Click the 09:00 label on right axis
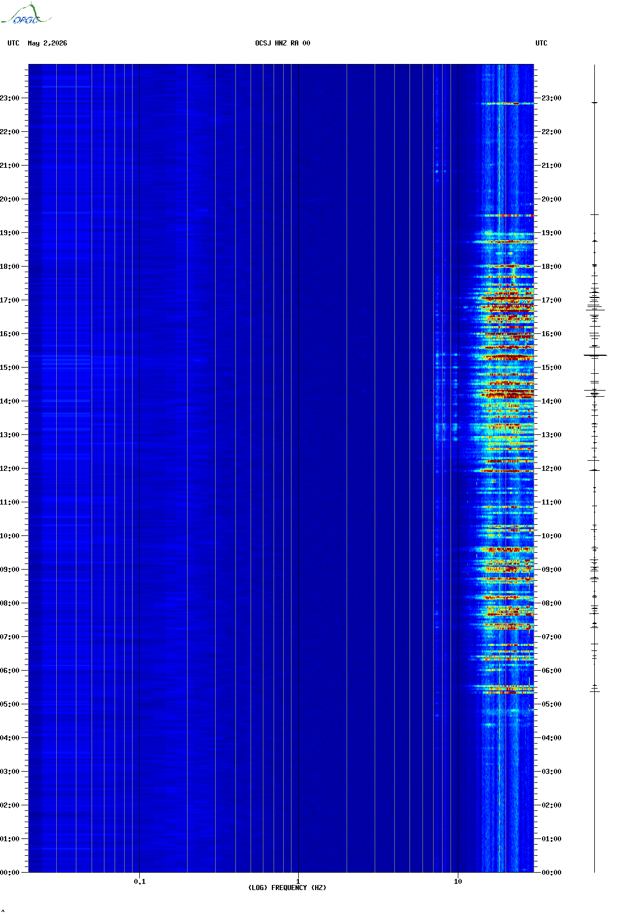619x917 pixels. tap(551, 570)
